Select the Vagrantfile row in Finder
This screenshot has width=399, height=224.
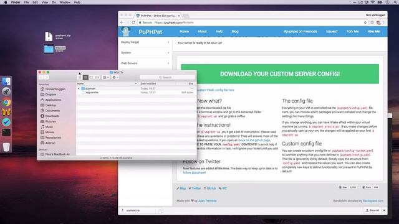(136, 93)
